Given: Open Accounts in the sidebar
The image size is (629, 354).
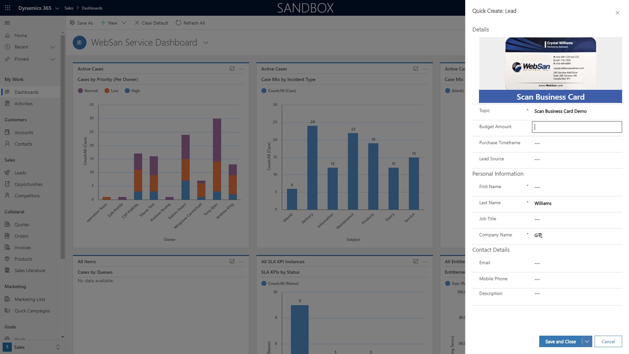Looking at the screenshot, I should 30,132.
